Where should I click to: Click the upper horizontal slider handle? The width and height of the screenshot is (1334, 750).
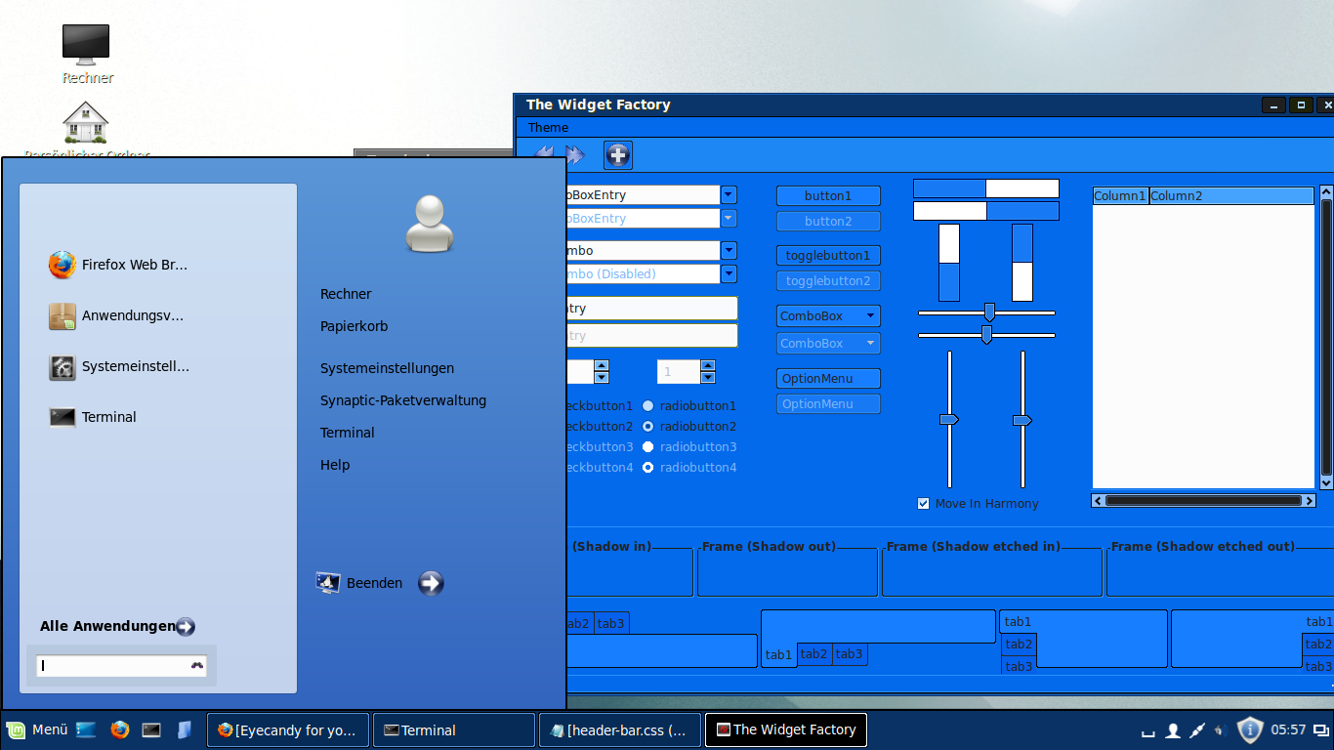click(989, 312)
